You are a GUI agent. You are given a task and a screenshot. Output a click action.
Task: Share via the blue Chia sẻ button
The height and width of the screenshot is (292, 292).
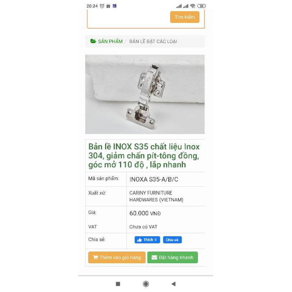(x=172, y=240)
